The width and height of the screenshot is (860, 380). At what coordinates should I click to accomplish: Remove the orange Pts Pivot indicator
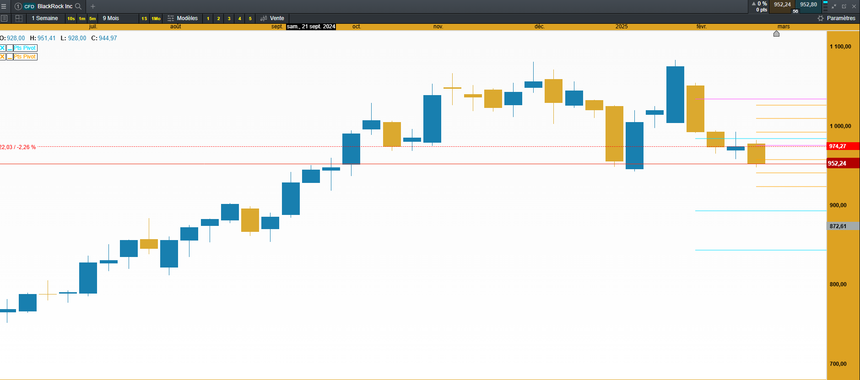3,57
